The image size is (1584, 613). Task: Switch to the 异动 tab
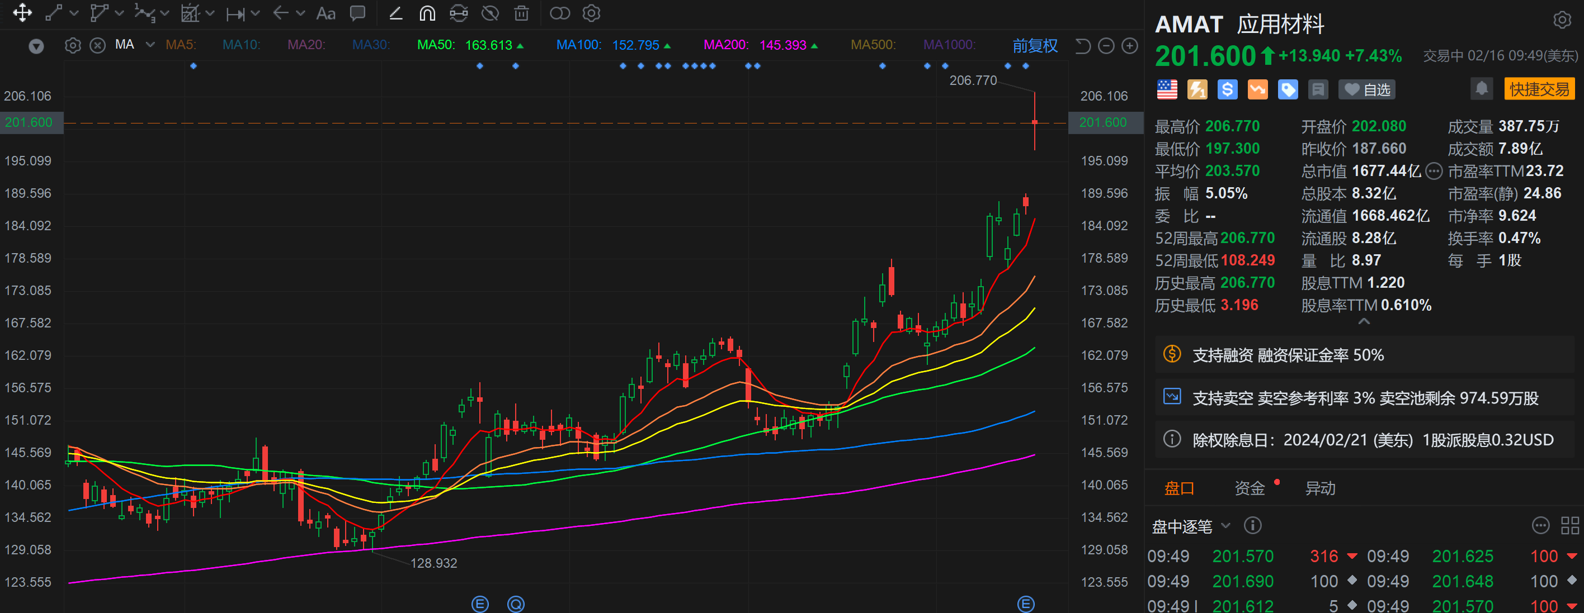coord(1319,488)
